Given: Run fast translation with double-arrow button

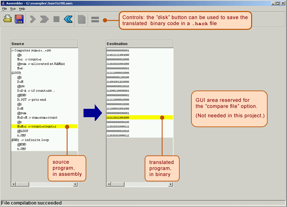Looking at the screenshot, I should [x=44, y=20].
